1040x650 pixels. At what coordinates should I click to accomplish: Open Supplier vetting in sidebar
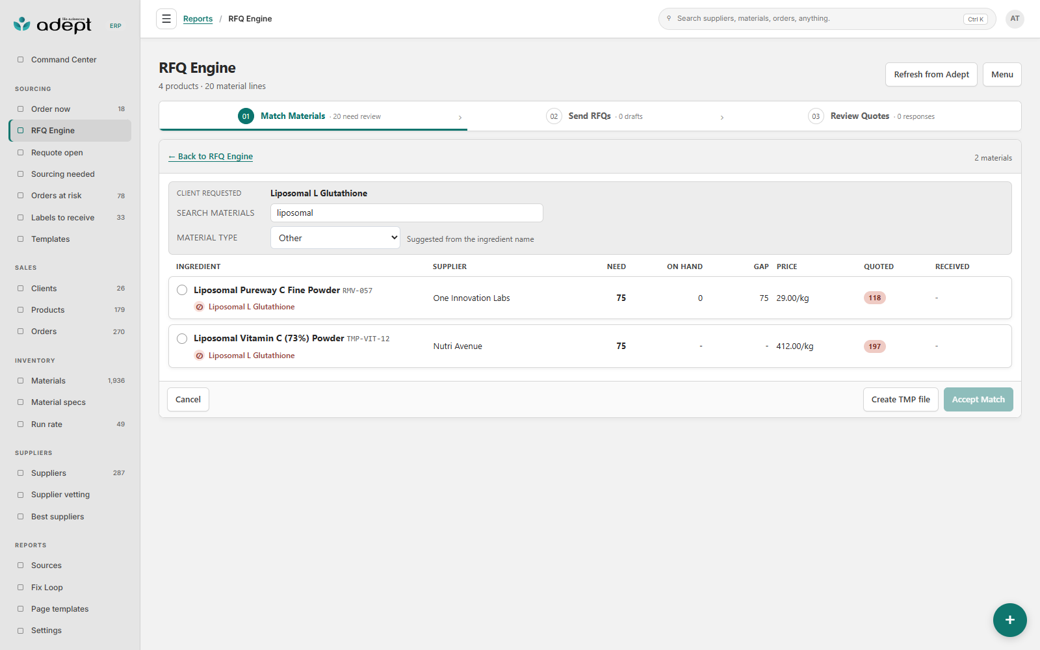[70, 495]
